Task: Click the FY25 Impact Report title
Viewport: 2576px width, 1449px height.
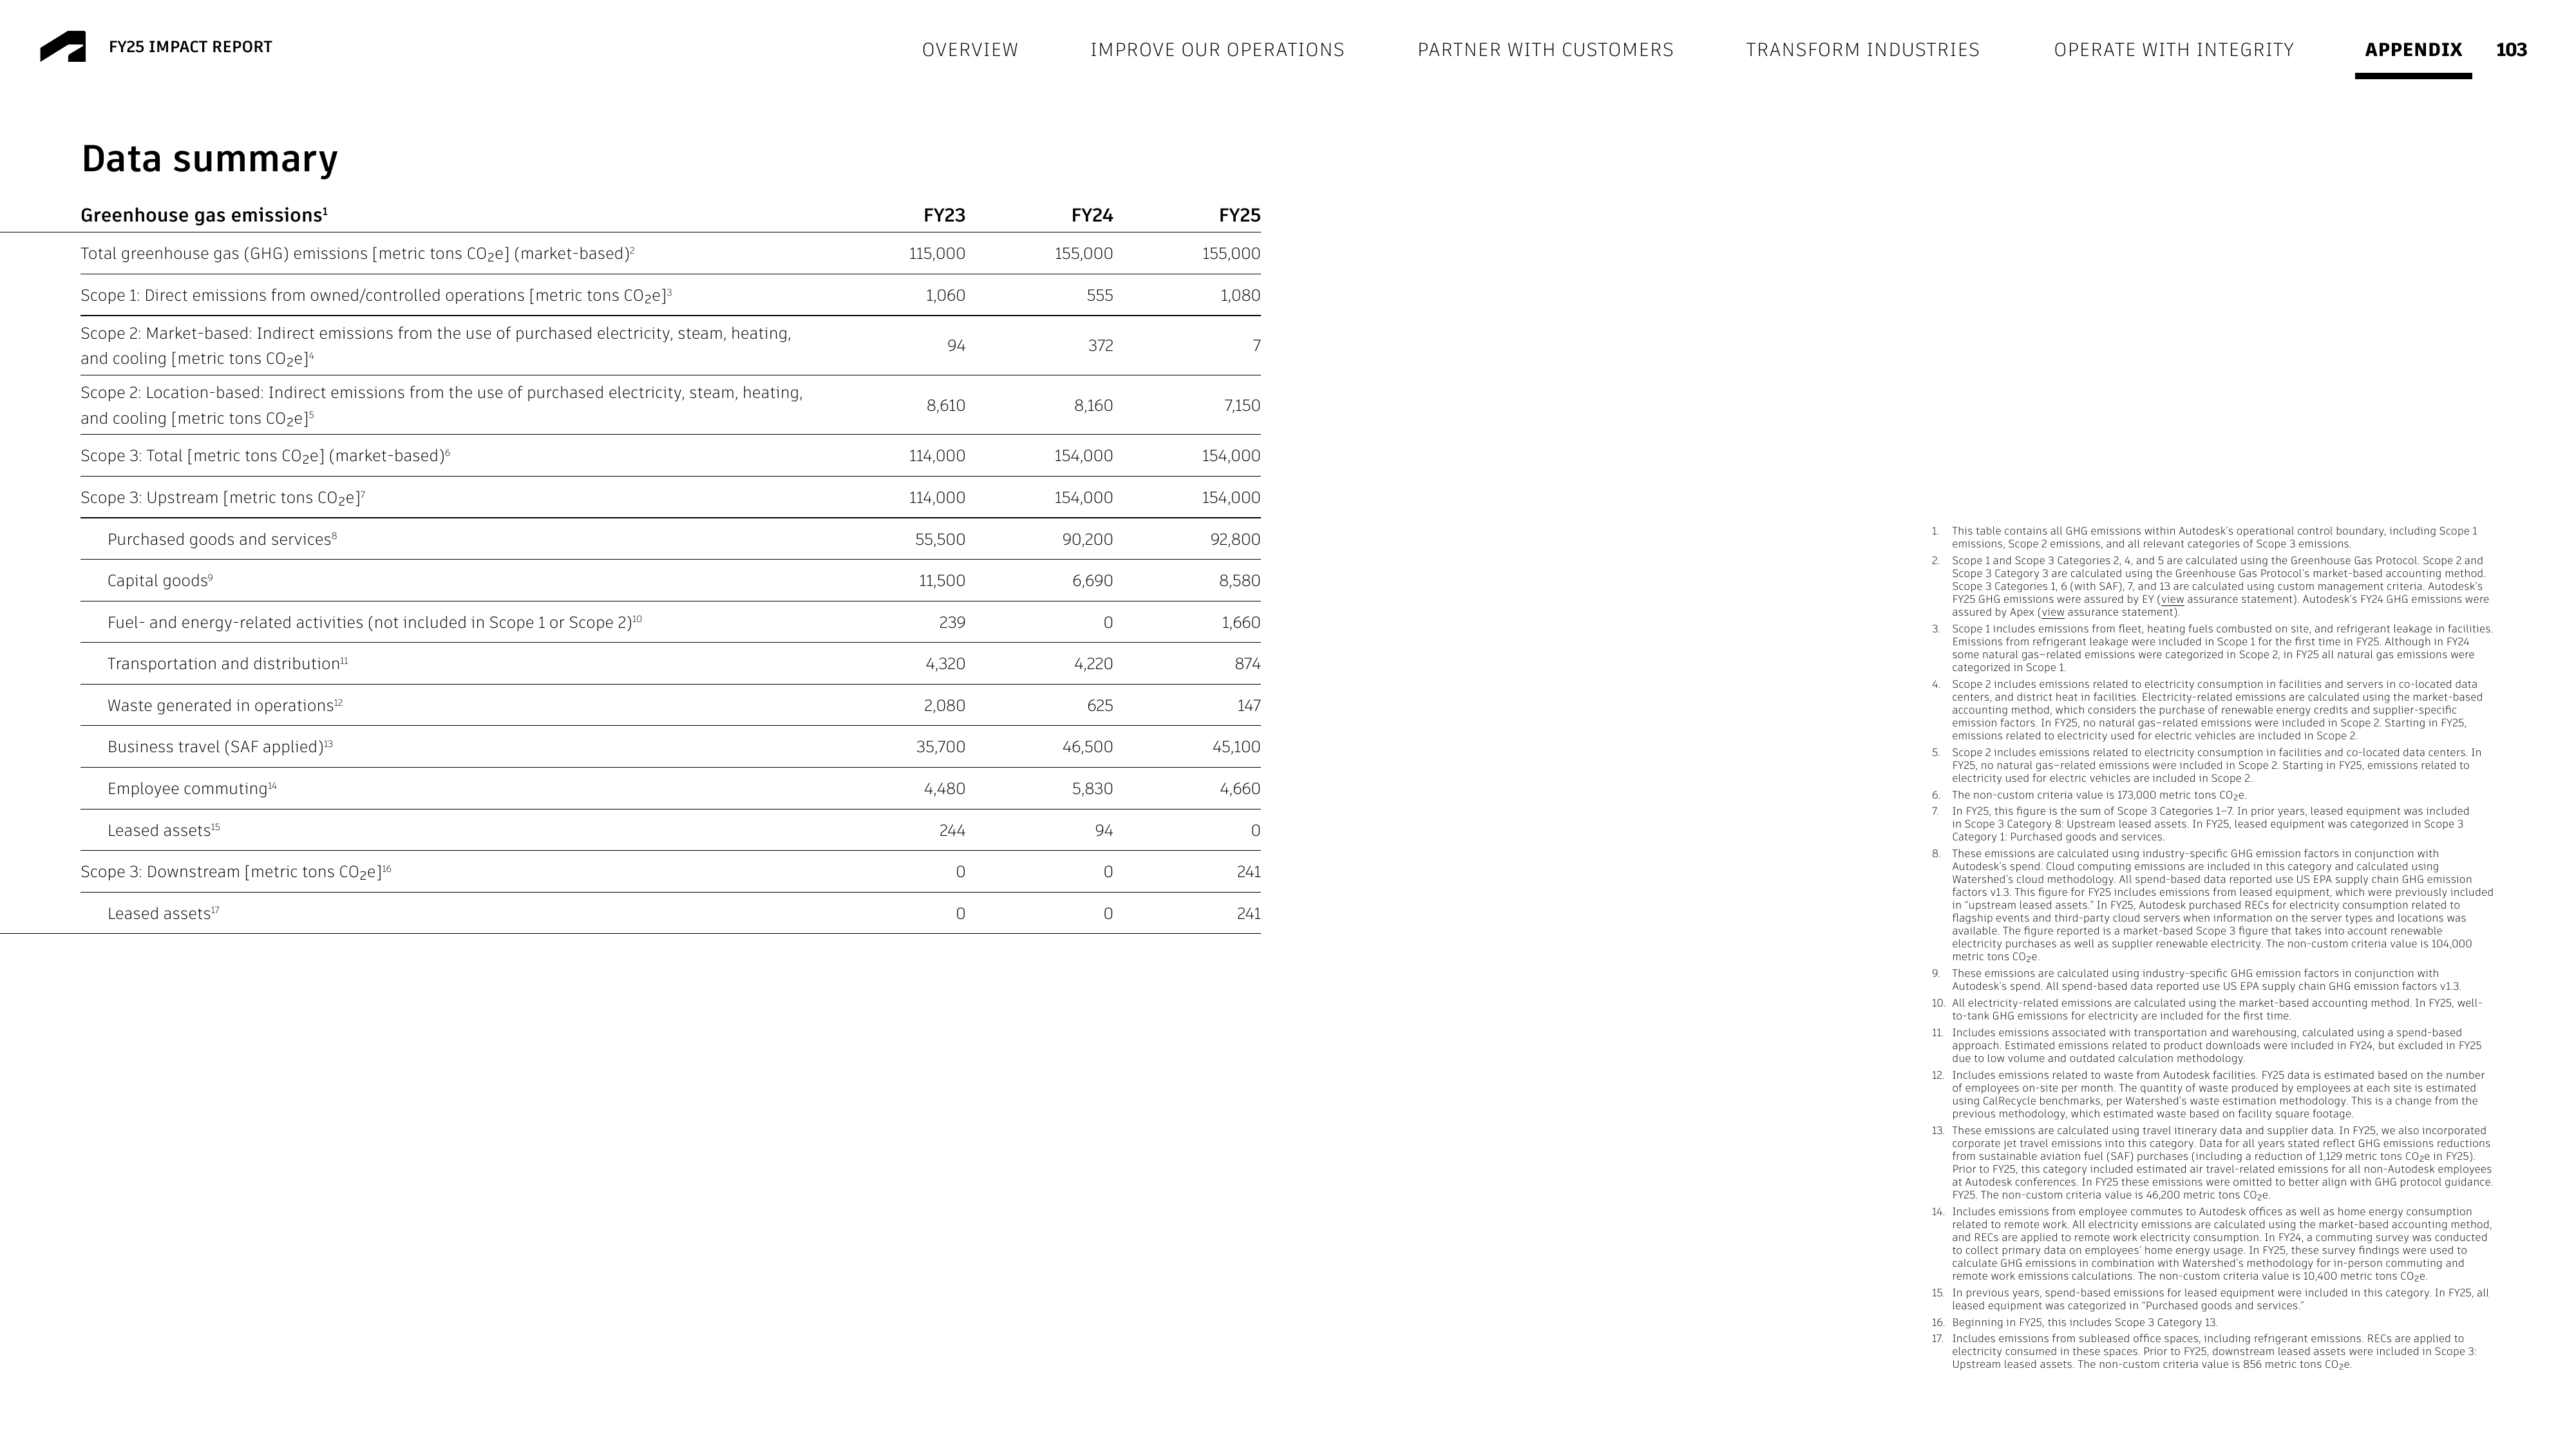Action: 190,47
